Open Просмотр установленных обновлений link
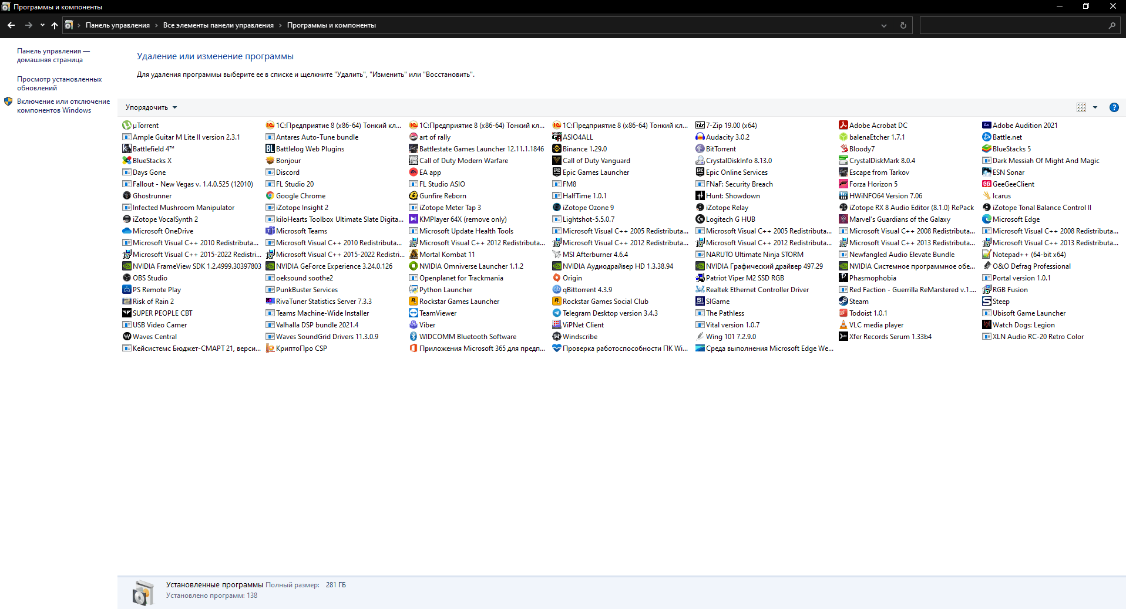This screenshot has width=1126, height=609. [59, 83]
